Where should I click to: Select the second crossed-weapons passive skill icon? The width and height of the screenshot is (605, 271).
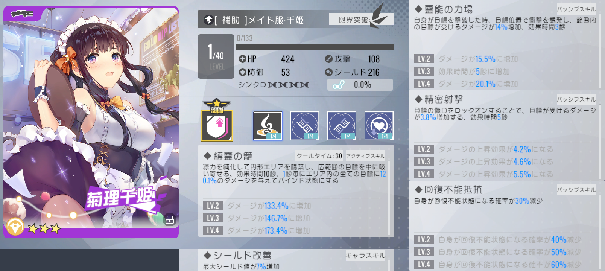tap(342, 126)
